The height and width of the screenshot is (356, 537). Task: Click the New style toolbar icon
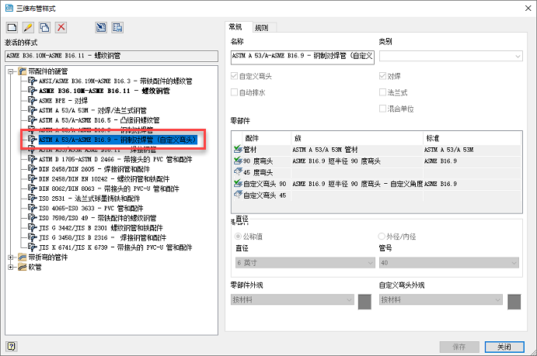(x=12, y=27)
